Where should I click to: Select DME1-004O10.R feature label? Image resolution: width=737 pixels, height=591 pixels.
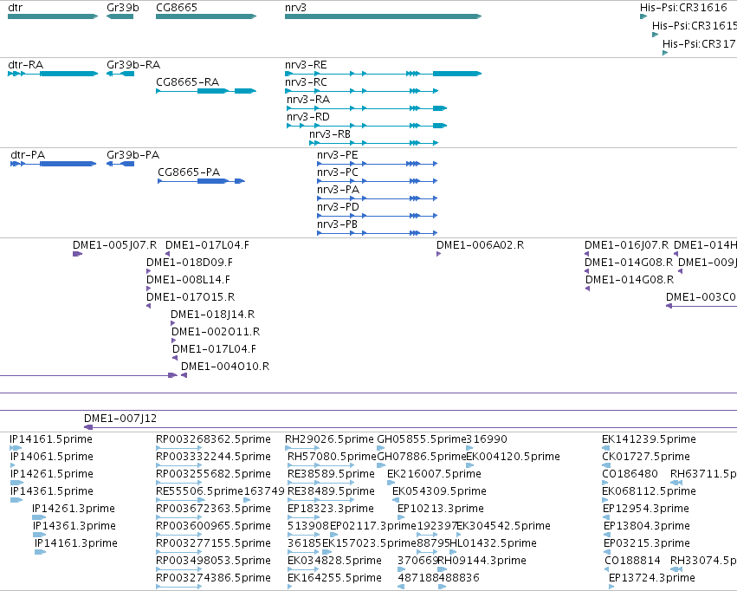click(225, 367)
